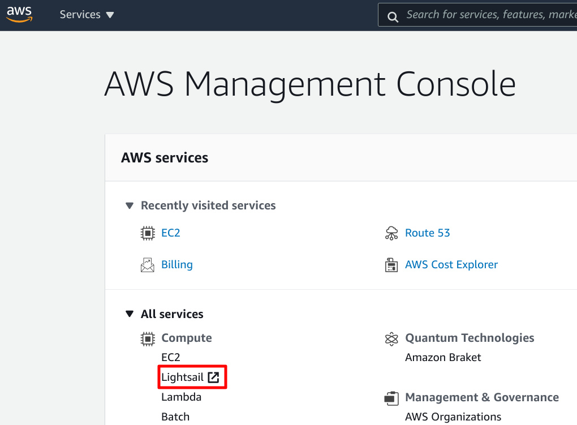This screenshot has width=577, height=425.
Task: Click the Quantum Technologies heading
Action: coord(470,338)
